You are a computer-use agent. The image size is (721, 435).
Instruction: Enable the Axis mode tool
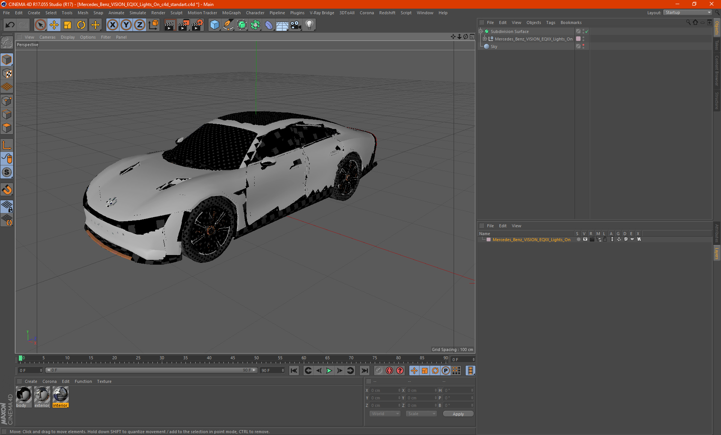click(7, 145)
